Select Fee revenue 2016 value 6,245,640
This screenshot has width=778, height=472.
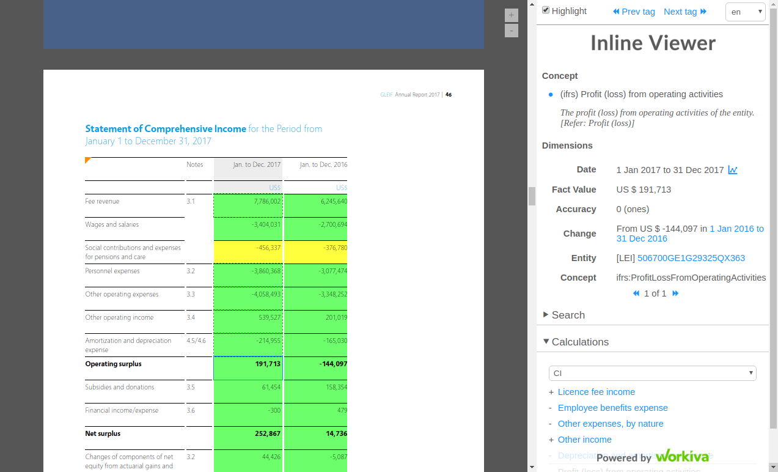316,206
